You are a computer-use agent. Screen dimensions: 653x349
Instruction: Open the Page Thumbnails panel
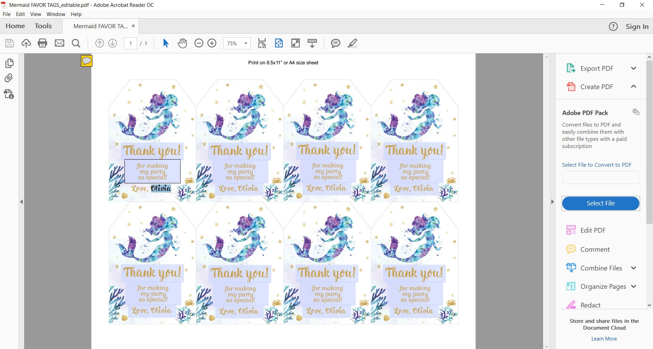tap(9, 63)
